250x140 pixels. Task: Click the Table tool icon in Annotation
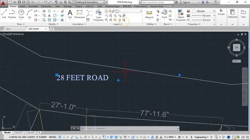tap(87, 20)
